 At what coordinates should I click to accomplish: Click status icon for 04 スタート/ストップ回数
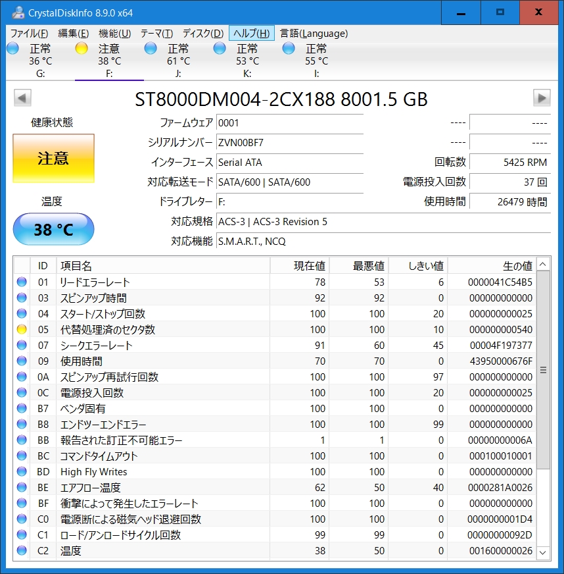pyautogui.click(x=22, y=313)
